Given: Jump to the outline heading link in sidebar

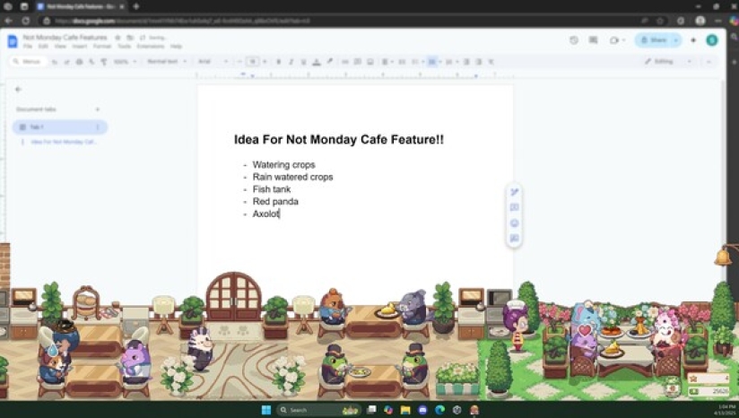Looking at the screenshot, I should coord(63,142).
